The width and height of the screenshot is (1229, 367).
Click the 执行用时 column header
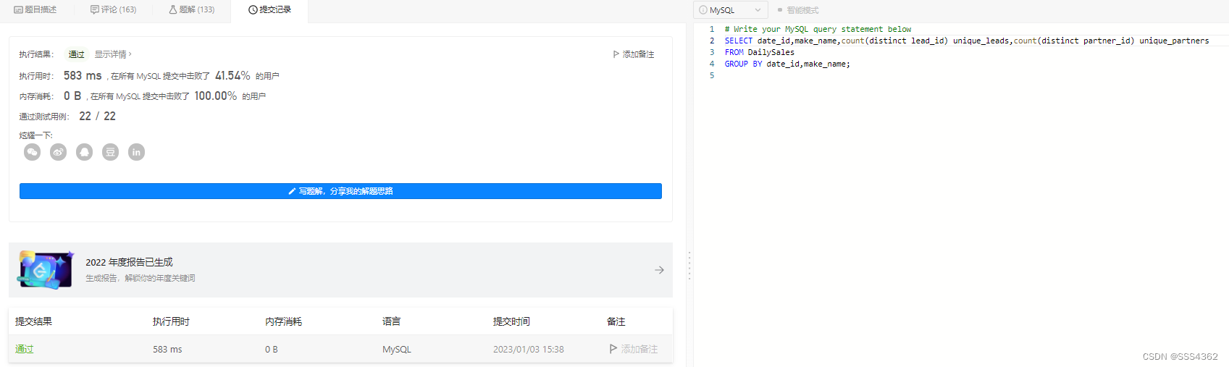(171, 321)
